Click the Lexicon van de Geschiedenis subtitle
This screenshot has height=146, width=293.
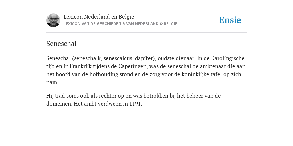tap(120, 24)
